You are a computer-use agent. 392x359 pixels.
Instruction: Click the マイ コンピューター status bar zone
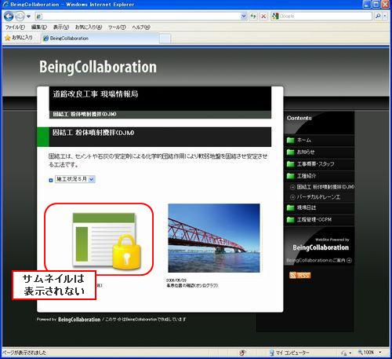[x=289, y=353]
